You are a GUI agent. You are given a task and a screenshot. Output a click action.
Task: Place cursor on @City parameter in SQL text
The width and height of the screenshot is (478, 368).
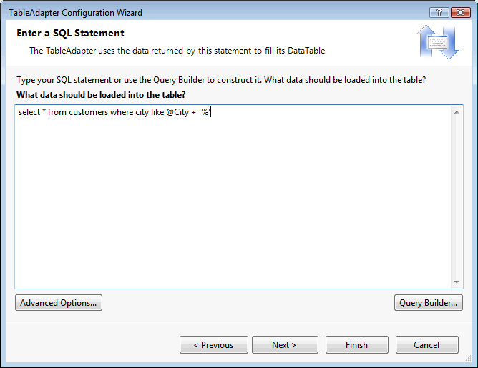(177, 113)
